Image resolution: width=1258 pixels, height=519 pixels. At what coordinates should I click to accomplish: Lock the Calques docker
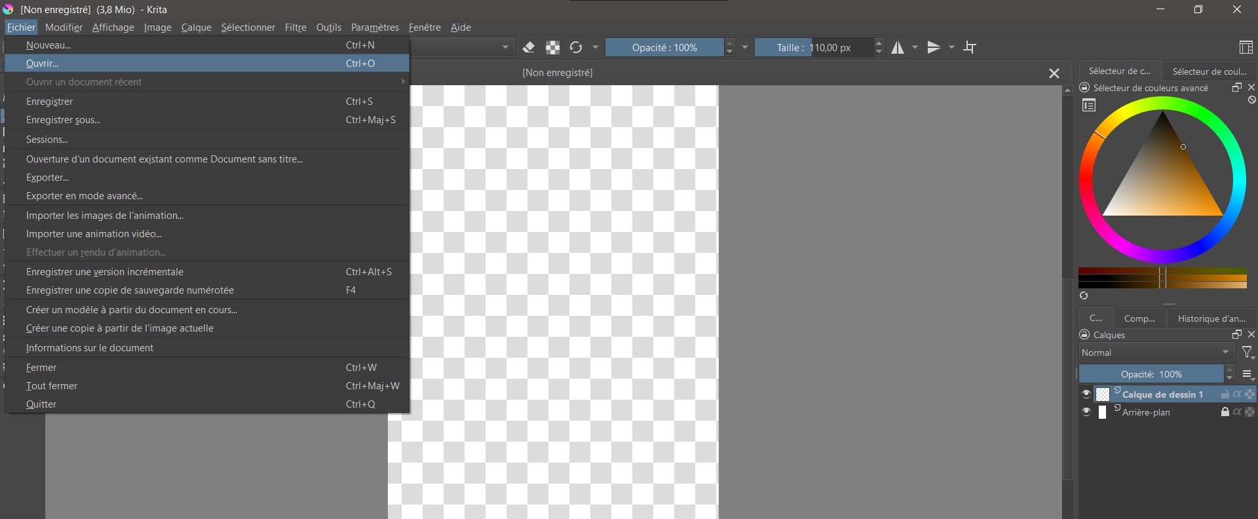[1084, 335]
